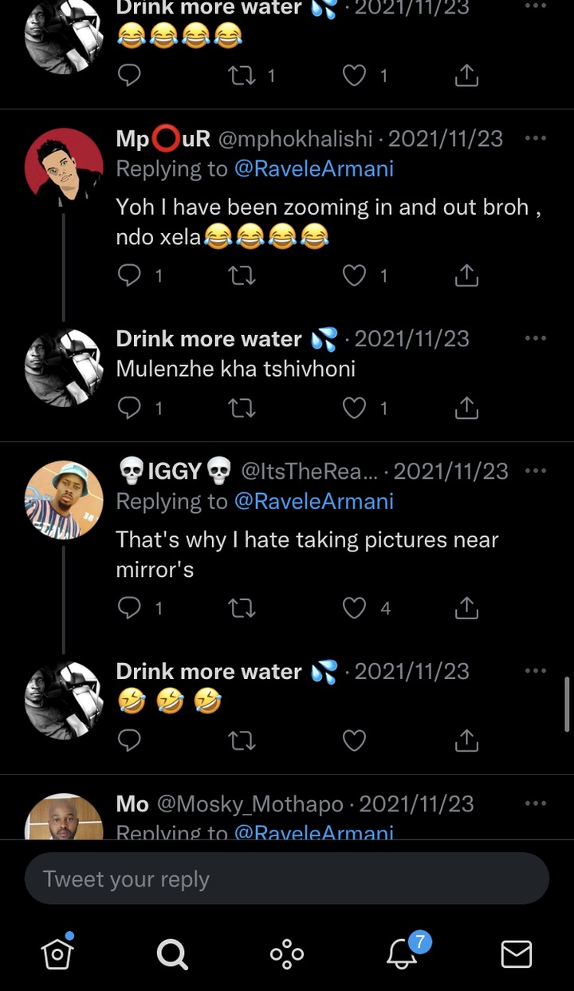The width and height of the screenshot is (574, 991).
Task: Like the mphokhalishi zooming tweet
Action: (354, 276)
